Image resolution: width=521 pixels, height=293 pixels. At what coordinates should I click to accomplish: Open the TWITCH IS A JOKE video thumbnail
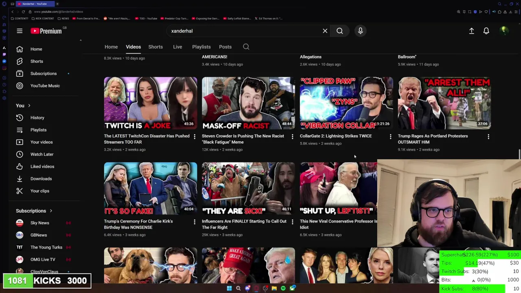pos(150,103)
